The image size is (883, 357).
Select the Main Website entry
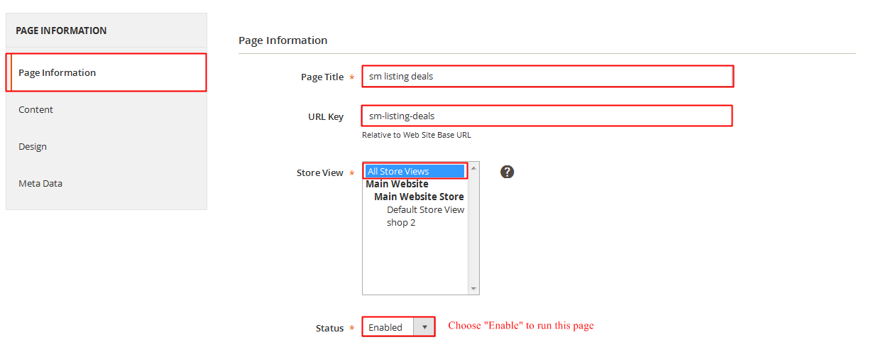(397, 184)
